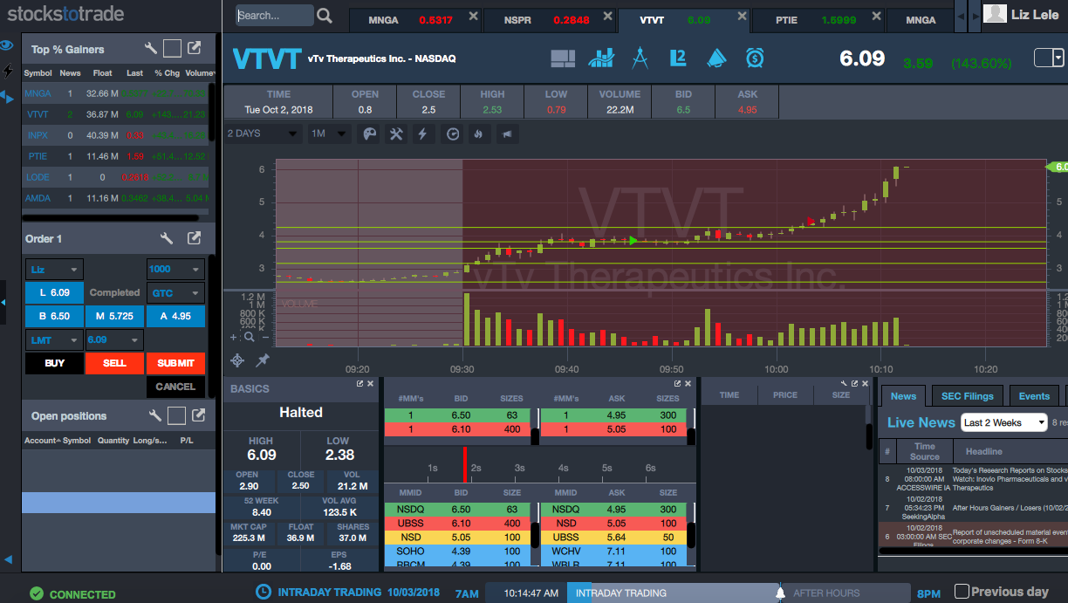Click the M 5.725 mid price button

[114, 316]
